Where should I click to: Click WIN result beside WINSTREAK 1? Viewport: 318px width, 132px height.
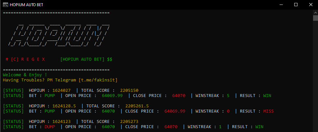click(x=259, y=127)
